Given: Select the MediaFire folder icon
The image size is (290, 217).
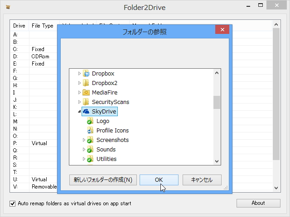Looking at the screenshot, I should tap(86, 92).
